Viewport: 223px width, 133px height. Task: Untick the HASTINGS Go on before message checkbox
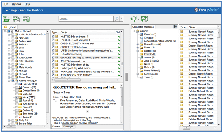point(53,36)
